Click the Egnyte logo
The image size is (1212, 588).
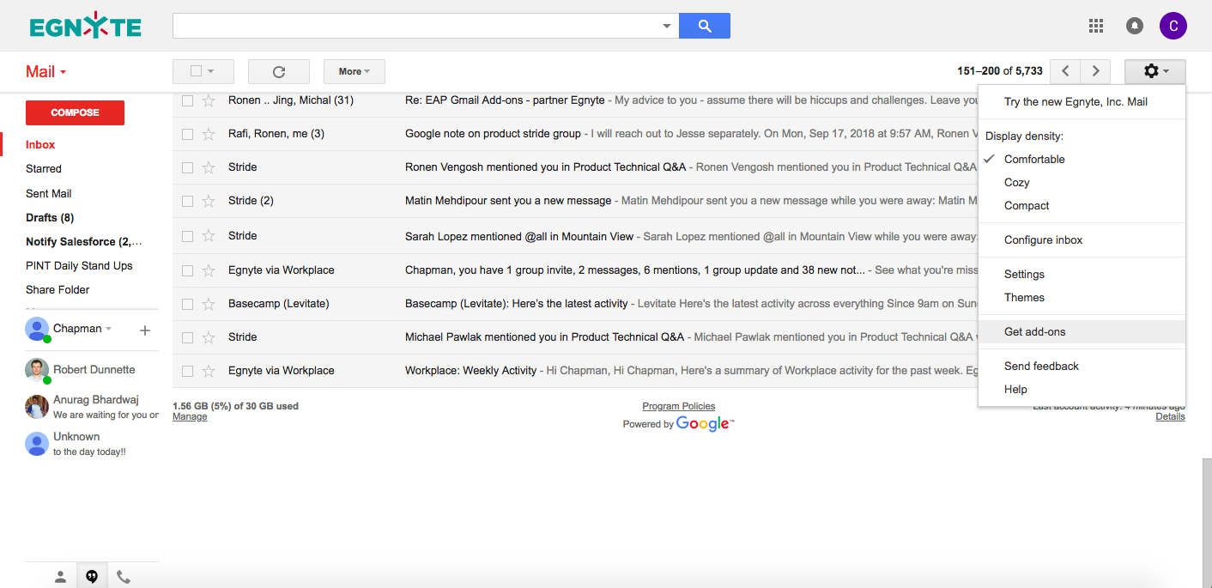[x=85, y=27]
